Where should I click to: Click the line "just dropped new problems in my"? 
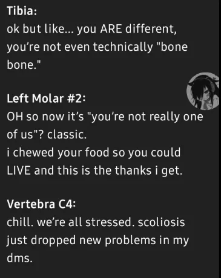[97, 241]
